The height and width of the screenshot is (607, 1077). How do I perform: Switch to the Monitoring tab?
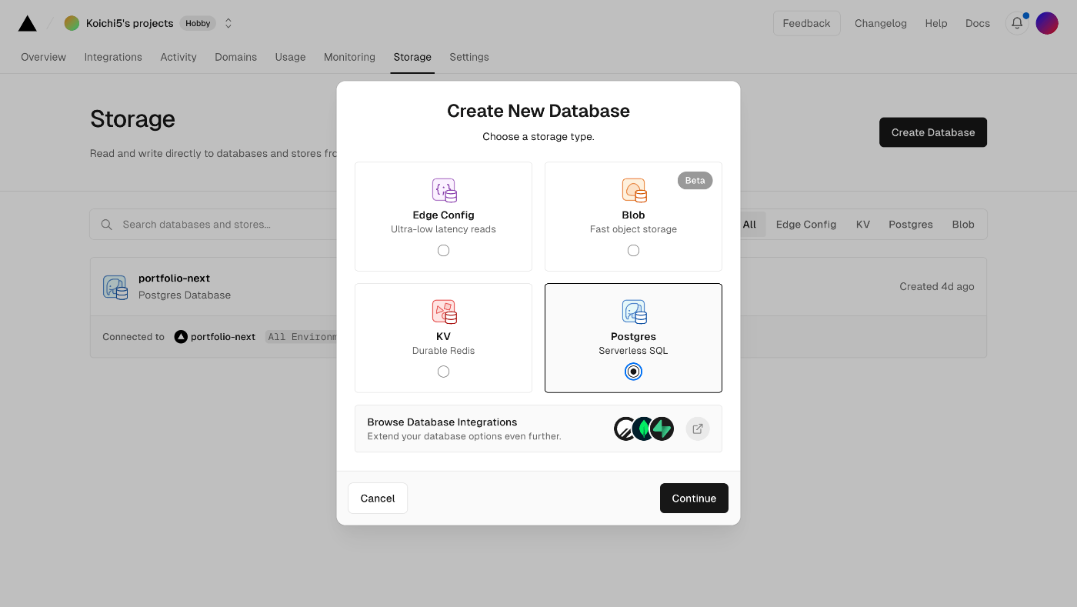[349, 57]
